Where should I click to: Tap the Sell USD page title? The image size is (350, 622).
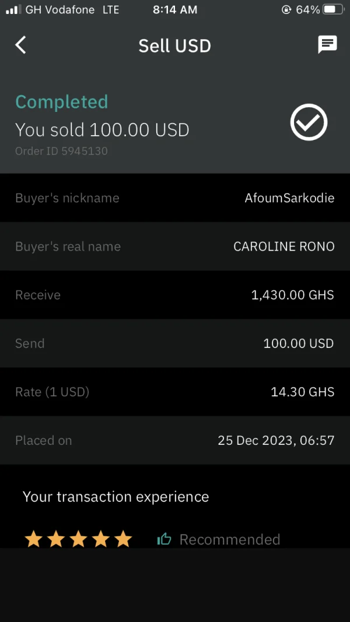pos(174,45)
